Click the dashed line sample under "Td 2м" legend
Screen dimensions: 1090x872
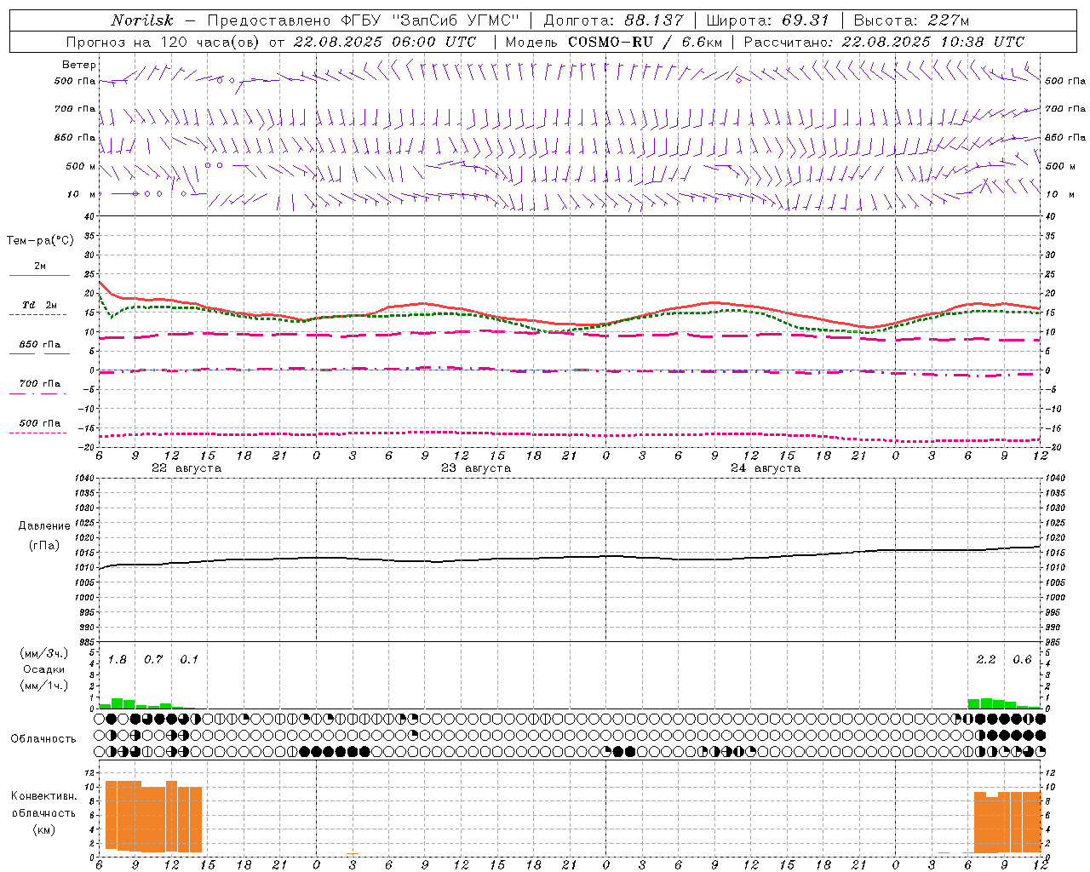(x=37, y=315)
